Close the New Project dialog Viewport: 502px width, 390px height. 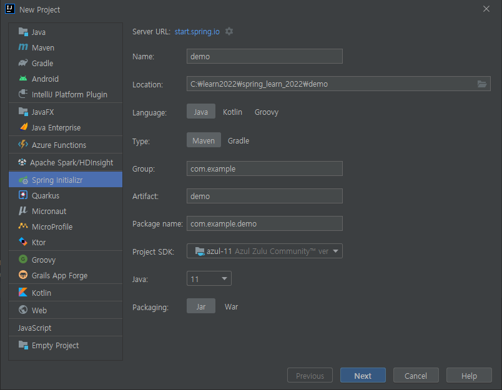pyautogui.click(x=486, y=9)
